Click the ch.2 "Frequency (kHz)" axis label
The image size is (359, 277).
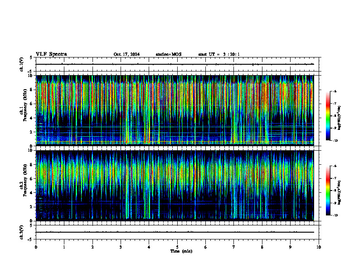[25, 180]
